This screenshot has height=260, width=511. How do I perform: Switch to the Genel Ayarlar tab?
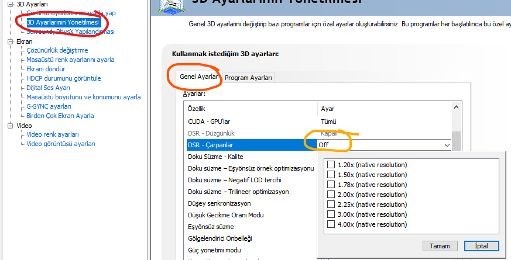coord(199,77)
